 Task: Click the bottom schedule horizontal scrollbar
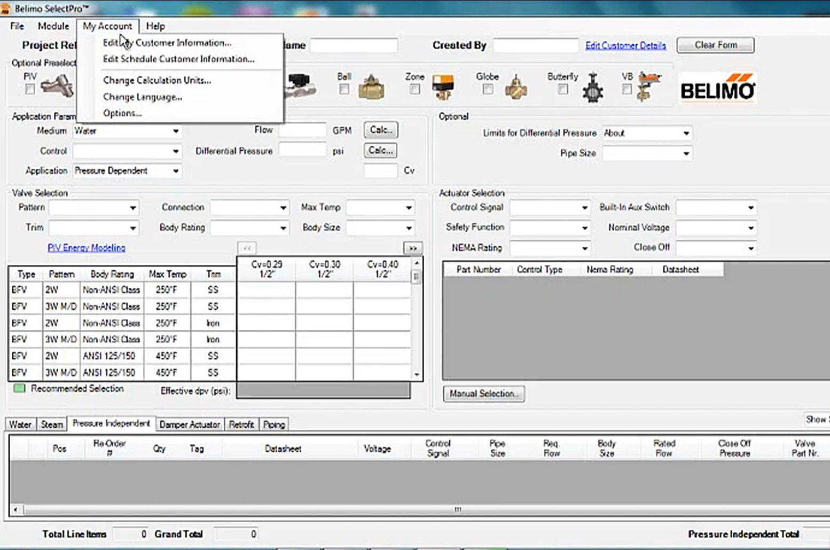[x=420, y=509]
